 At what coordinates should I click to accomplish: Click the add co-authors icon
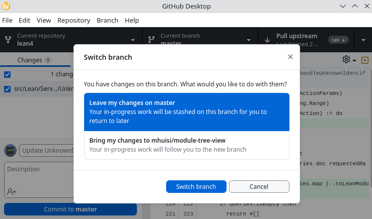[x=11, y=191]
